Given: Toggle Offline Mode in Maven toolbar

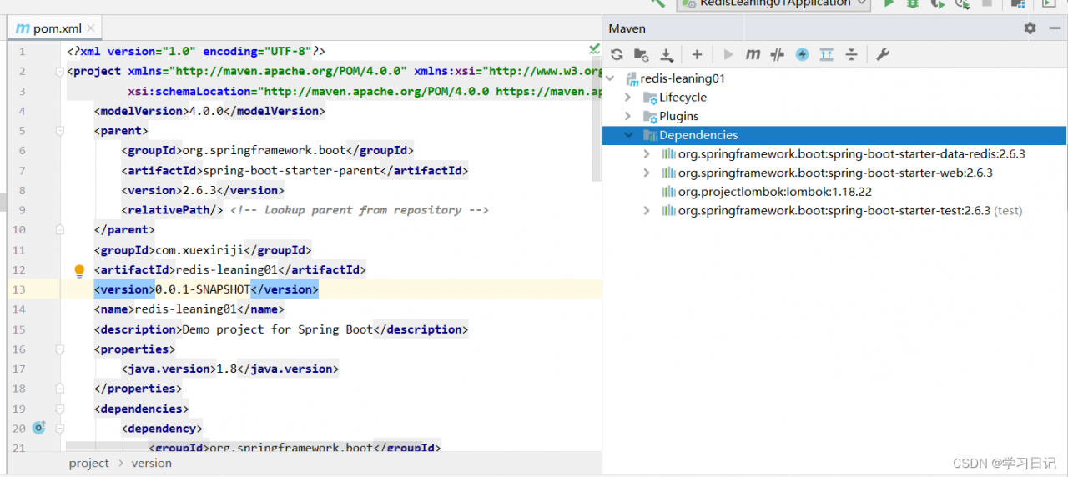Looking at the screenshot, I should [x=778, y=54].
